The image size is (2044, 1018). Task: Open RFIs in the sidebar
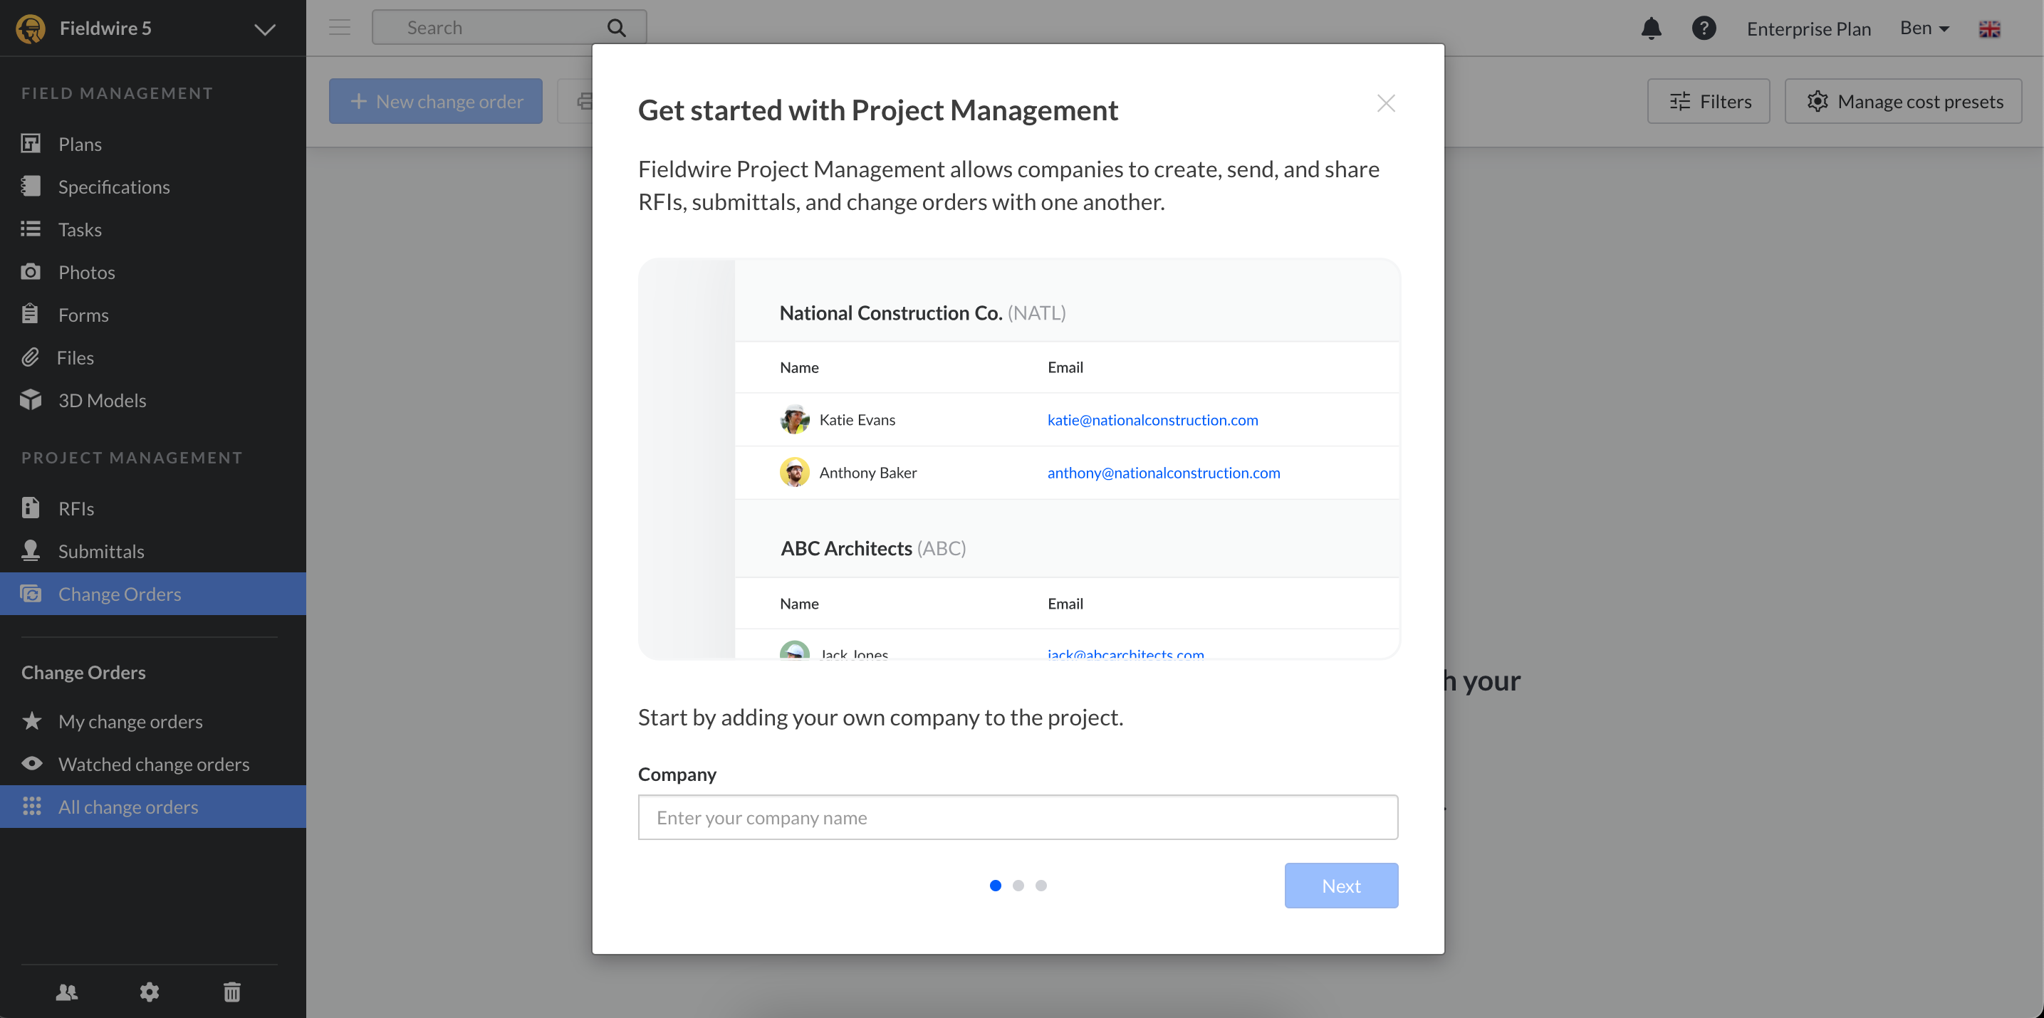point(76,508)
